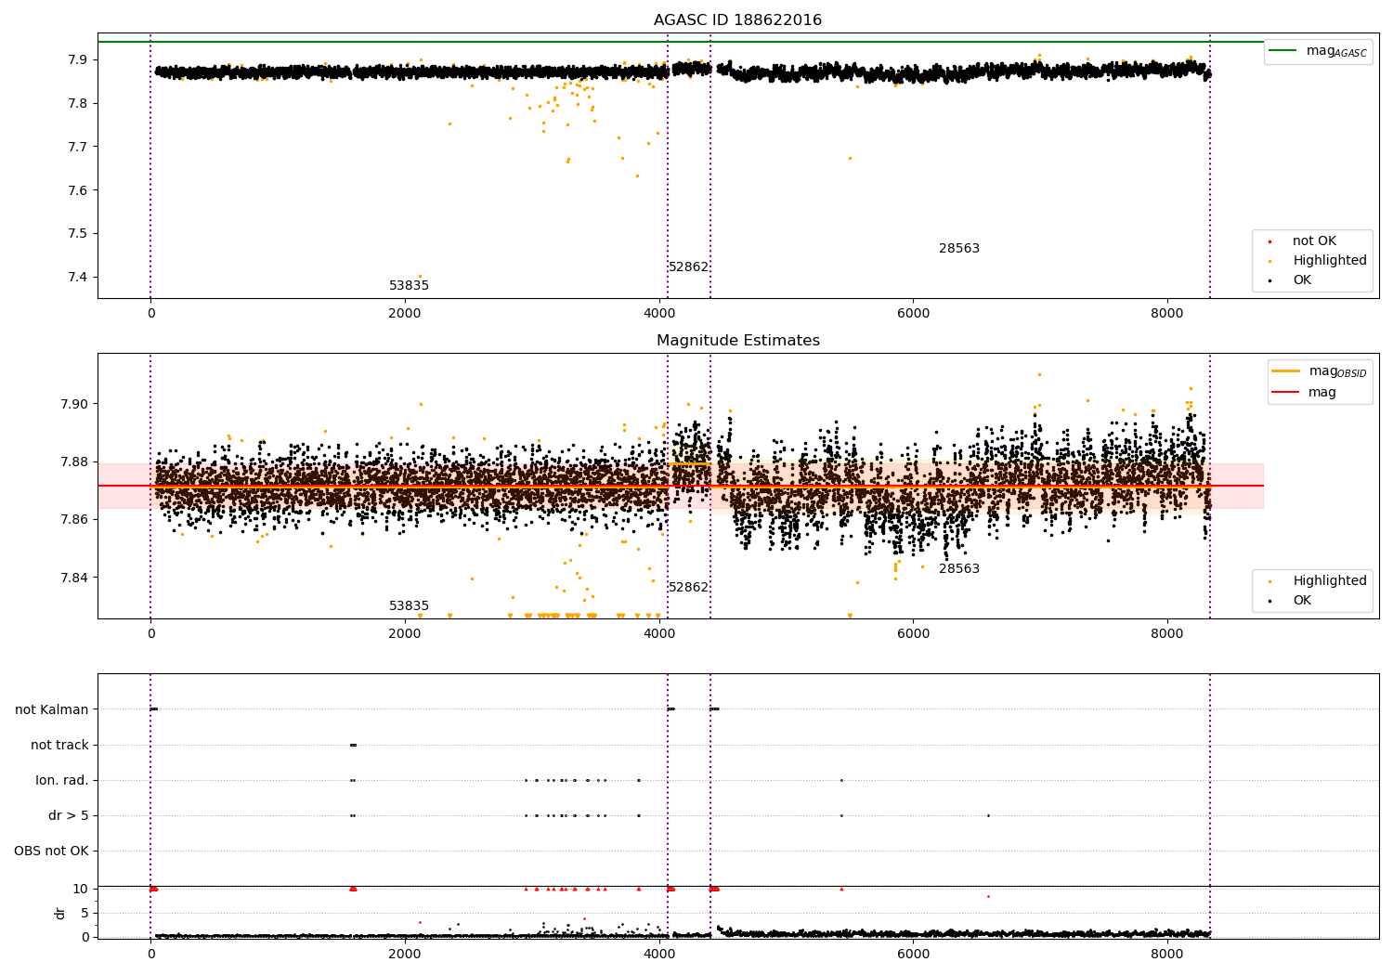Select the "not OK" legend entry in the top plot

(1314, 241)
